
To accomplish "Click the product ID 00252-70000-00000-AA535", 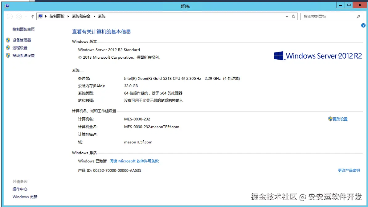I will pyautogui.click(x=117, y=170).
